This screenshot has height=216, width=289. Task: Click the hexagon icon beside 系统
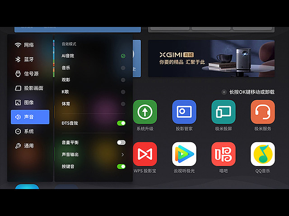pyautogui.click(x=18, y=131)
